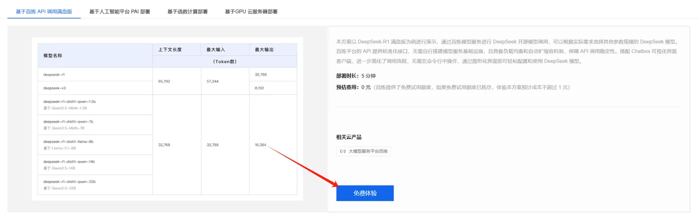Screen dimensions: 699x218
Task: Click the 最大输入 column header
Action: coord(225,49)
